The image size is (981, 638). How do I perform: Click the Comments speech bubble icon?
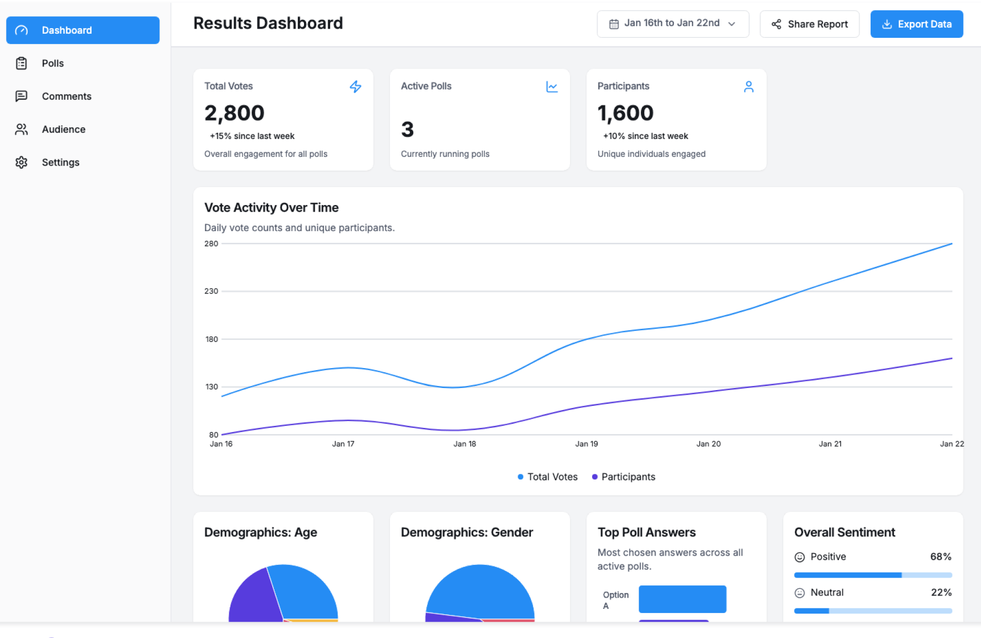21,96
